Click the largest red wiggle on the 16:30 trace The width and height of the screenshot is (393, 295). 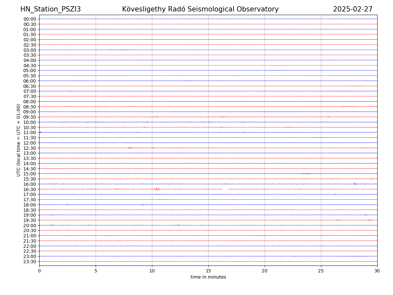(157, 189)
